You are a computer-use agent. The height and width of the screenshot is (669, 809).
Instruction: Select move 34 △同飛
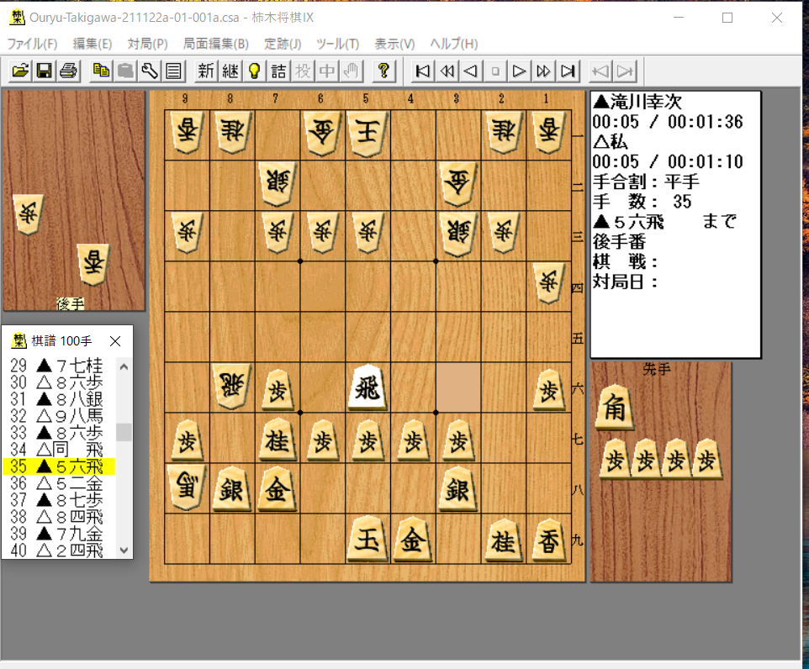tap(59, 450)
